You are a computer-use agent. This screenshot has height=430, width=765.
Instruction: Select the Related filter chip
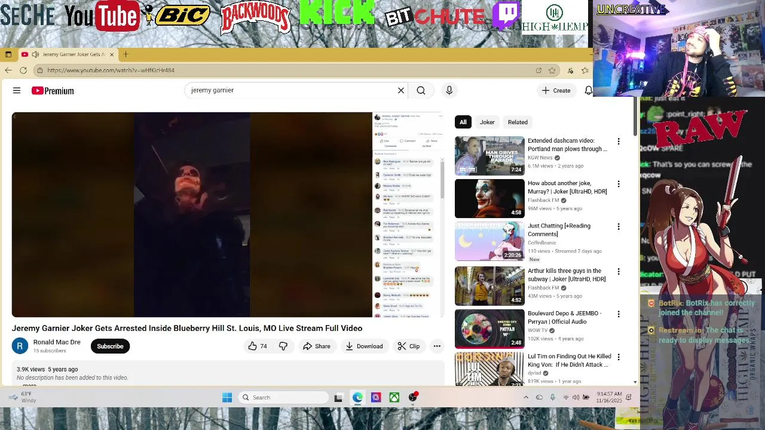click(518, 122)
